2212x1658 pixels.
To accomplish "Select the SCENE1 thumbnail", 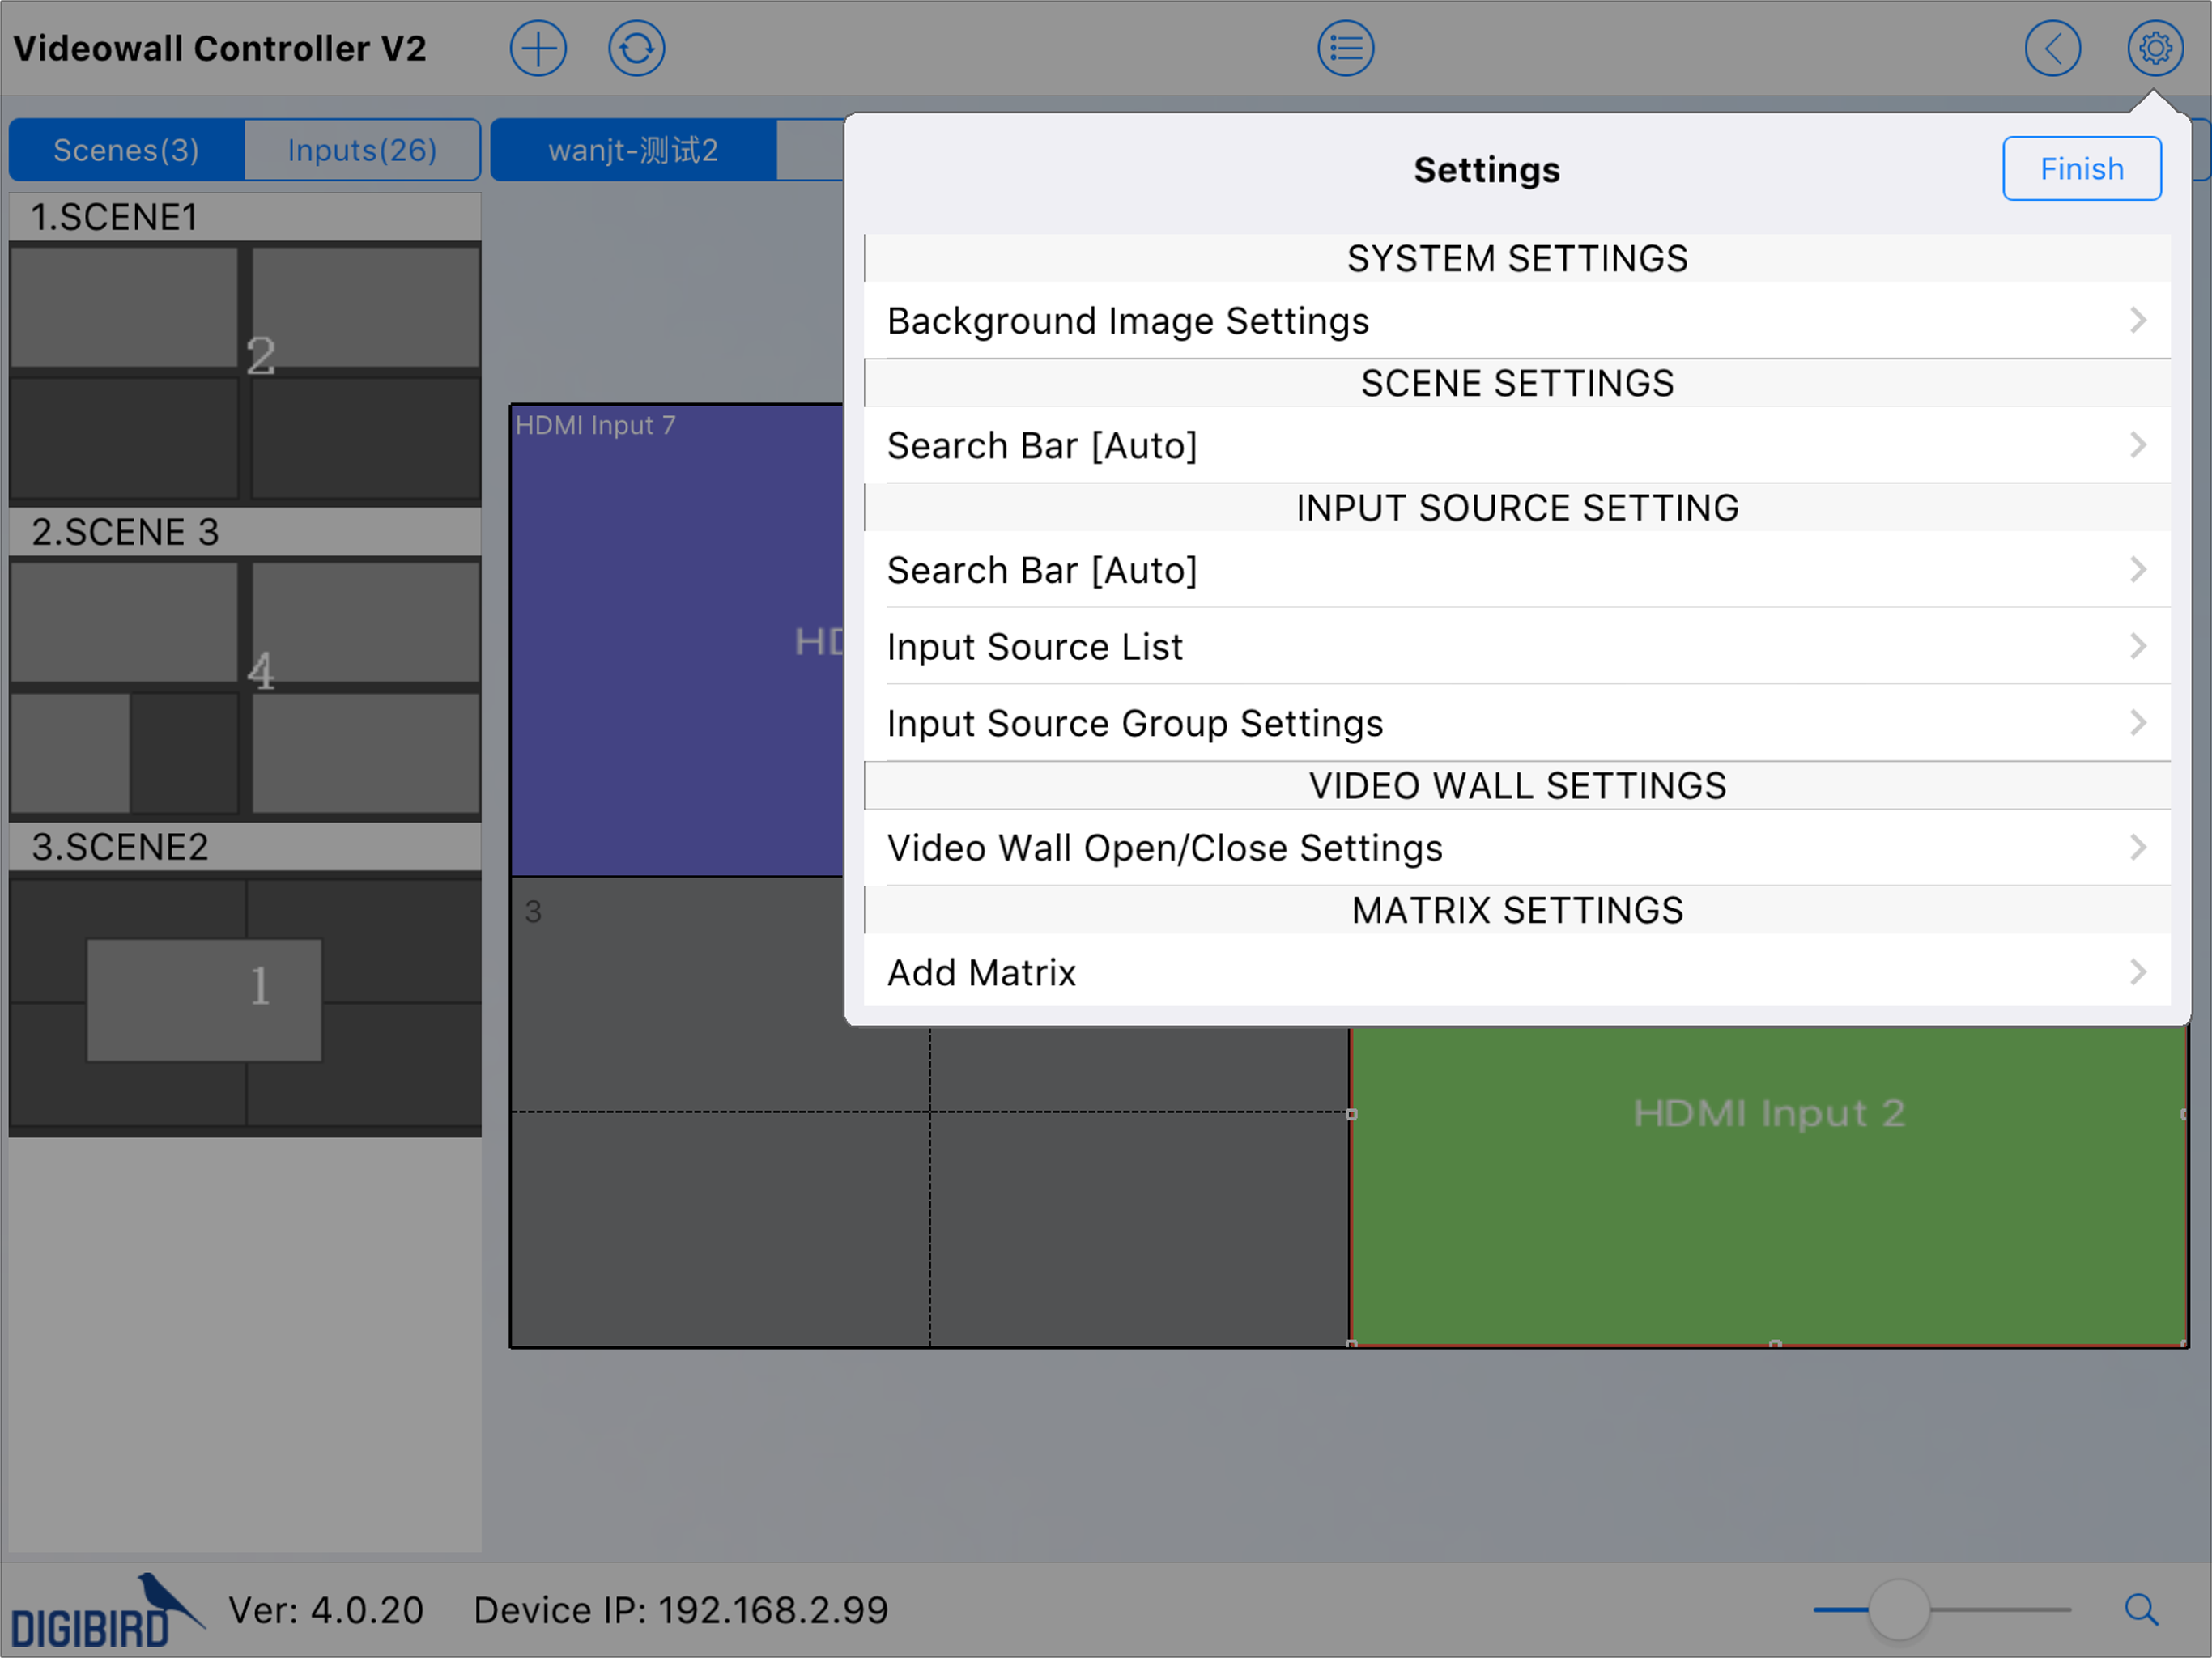I will 245,372.
